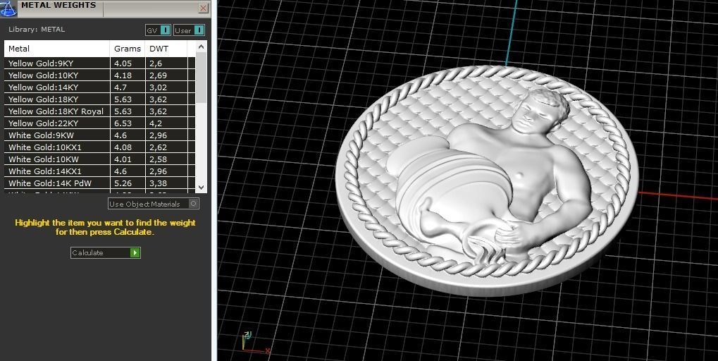This screenshot has height=361, width=718.
Task: Select the White Gold:14K PdW row
Action: click(x=100, y=183)
